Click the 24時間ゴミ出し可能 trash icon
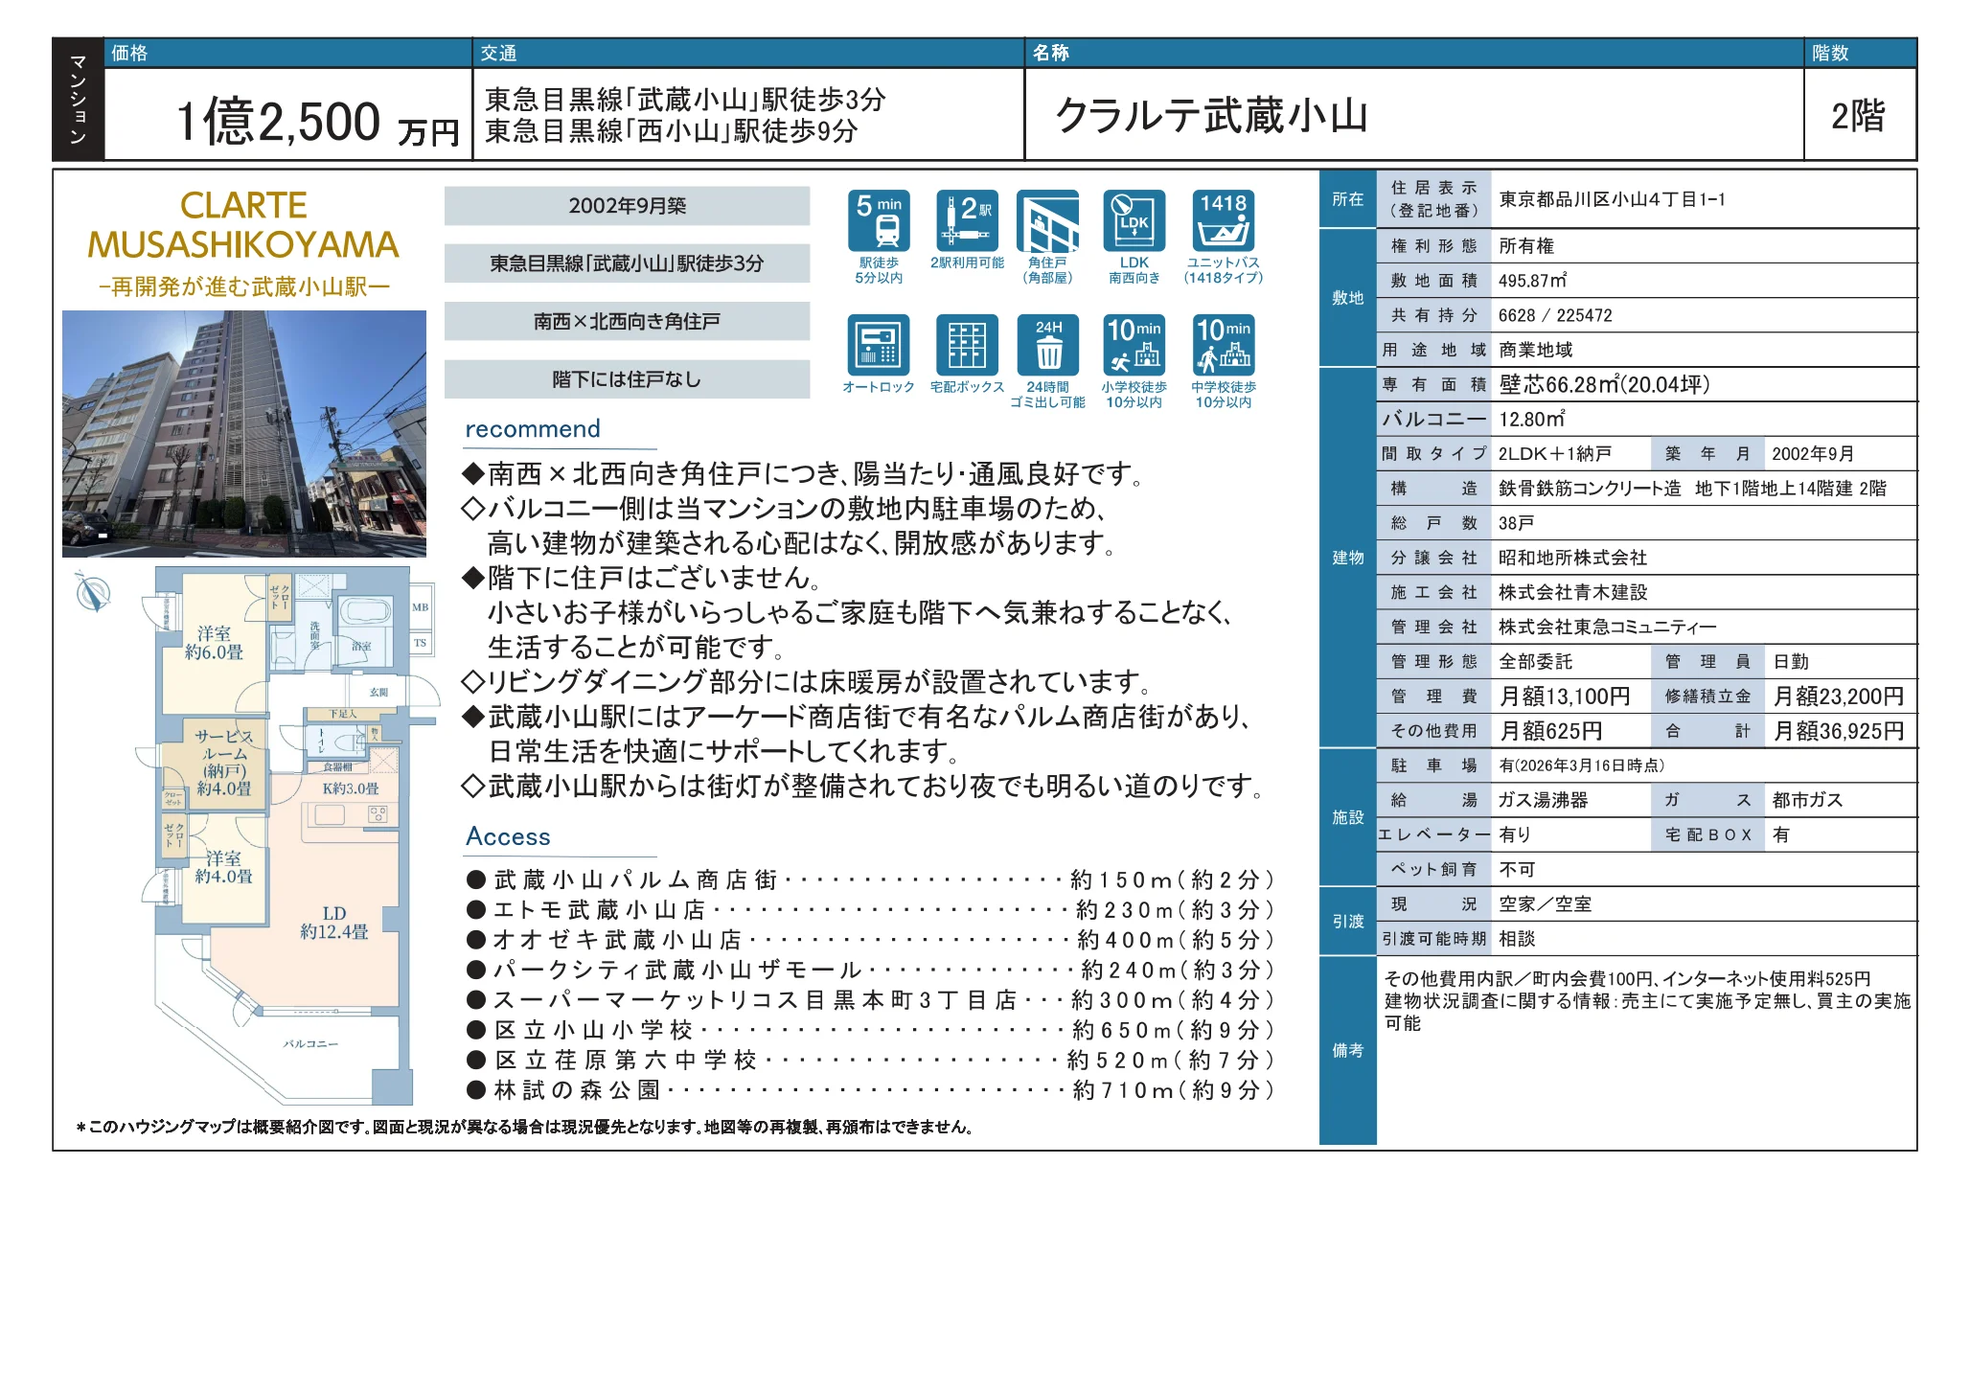The height and width of the screenshot is (1393, 1970). click(x=1047, y=345)
